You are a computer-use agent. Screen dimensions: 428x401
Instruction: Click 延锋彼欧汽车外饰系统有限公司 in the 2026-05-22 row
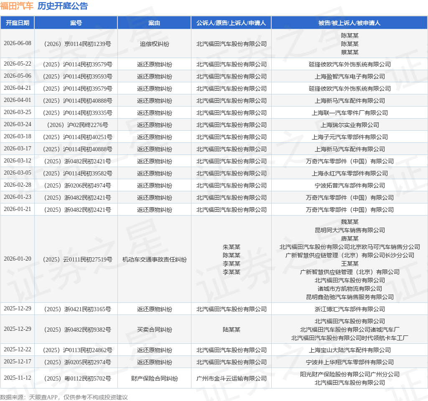350,64
